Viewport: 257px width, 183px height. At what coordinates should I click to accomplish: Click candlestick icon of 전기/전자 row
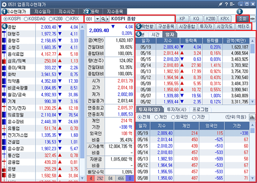click(4, 108)
